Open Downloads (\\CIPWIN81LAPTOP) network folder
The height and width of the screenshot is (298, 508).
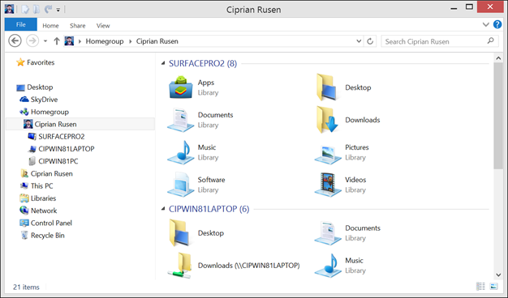[x=180, y=266]
